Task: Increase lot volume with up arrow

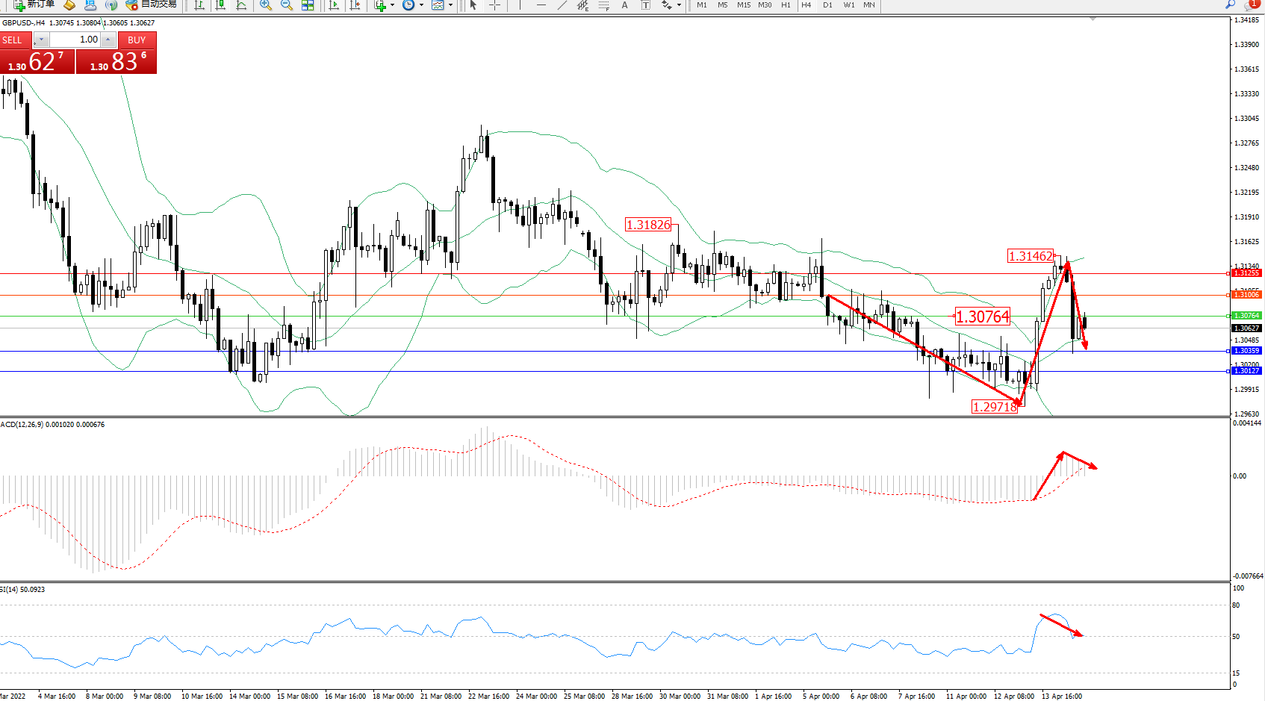Action: pyautogui.click(x=108, y=40)
